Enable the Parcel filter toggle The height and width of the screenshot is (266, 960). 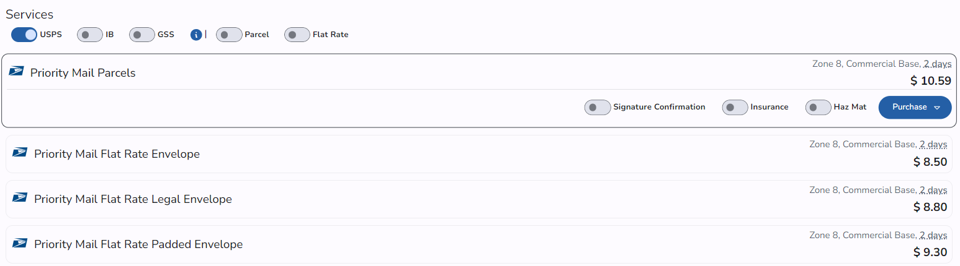(228, 35)
